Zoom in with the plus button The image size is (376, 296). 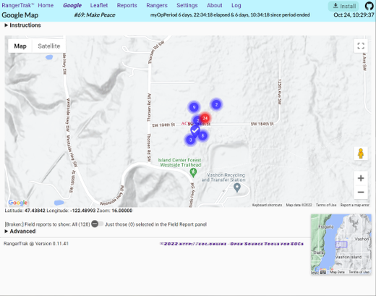click(x=361, y=178)
